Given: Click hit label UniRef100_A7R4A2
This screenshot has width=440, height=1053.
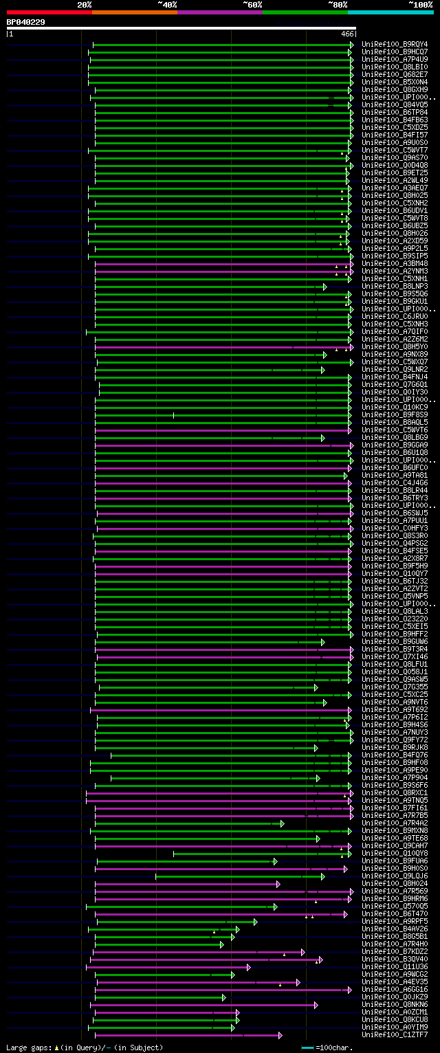Looking at the screenshot, I should 395,823.
